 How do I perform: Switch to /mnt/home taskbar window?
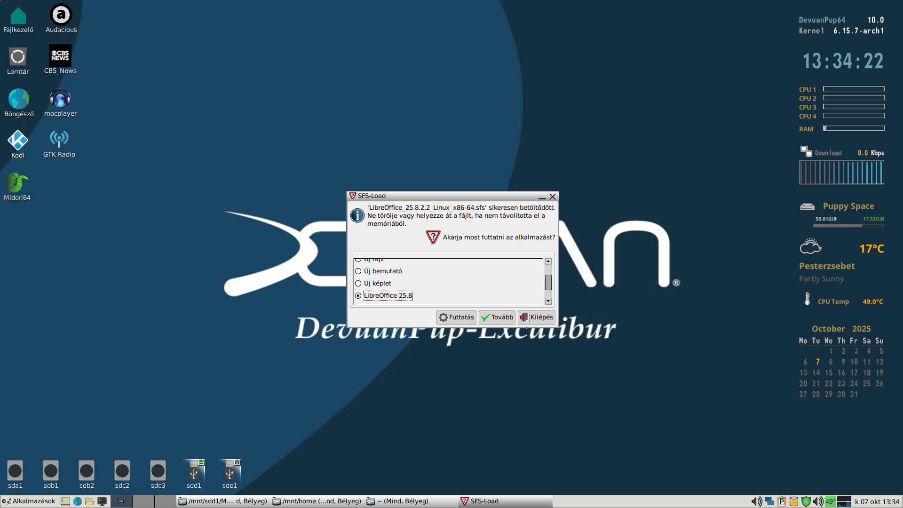[317, 501]
